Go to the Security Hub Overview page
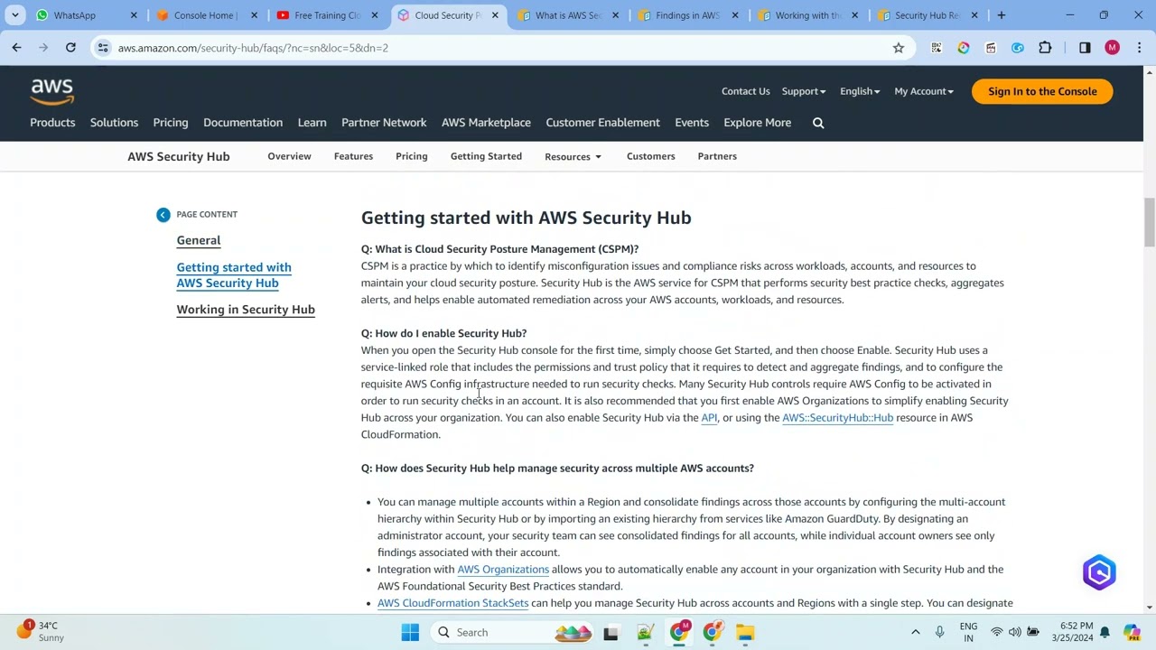The height and width of the screenshot is (650, 1156). 289,156
